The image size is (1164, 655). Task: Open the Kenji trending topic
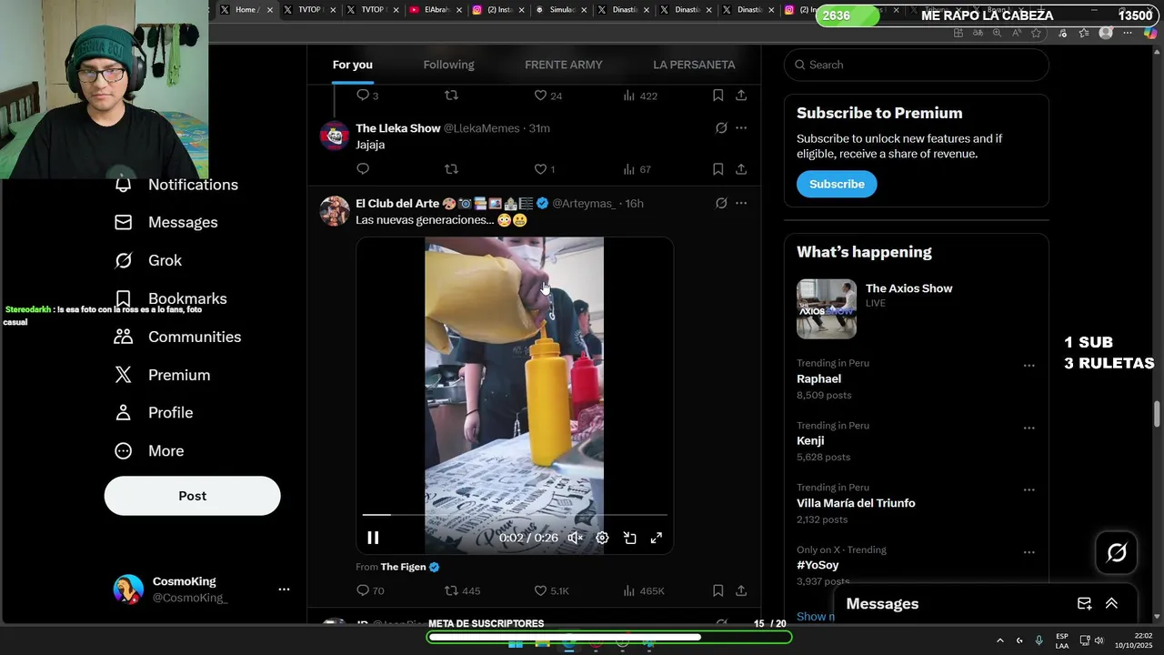(810, 440)
